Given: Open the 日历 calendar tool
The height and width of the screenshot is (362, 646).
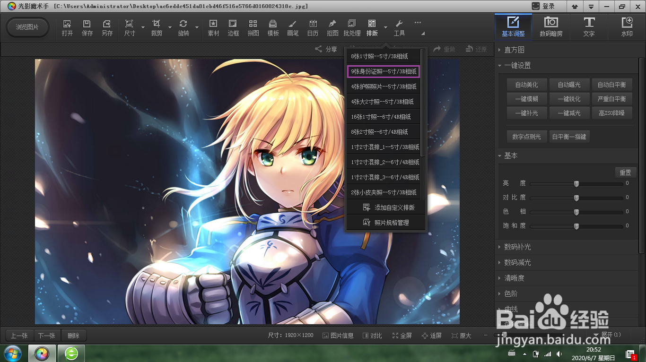Looking at the screenshot, I should tap(313, 28).
